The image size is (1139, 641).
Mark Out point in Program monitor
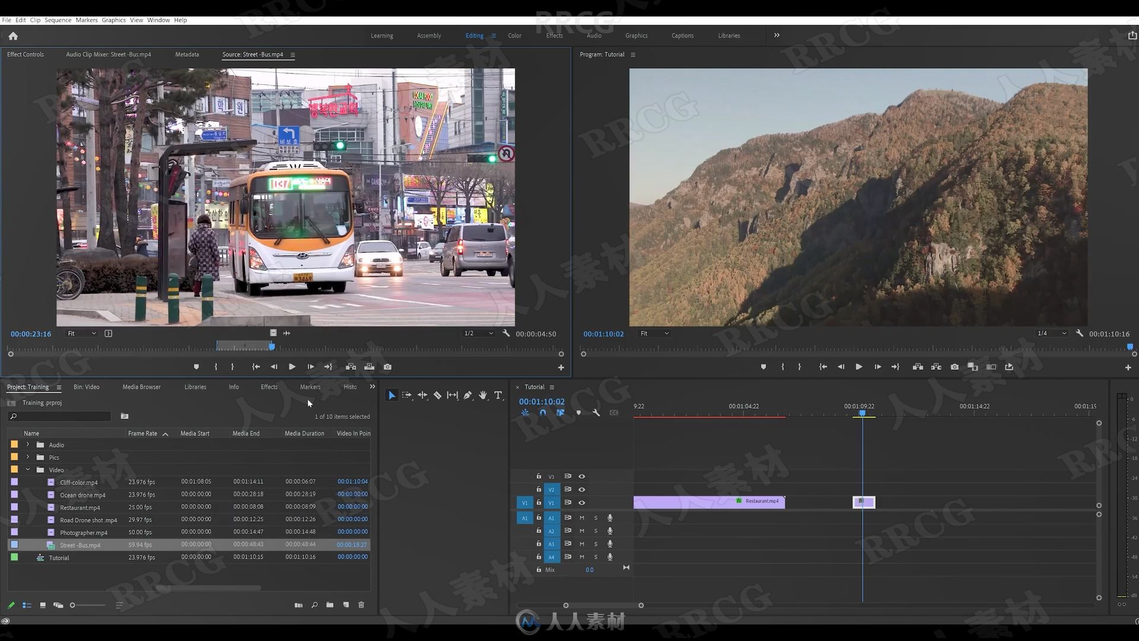pos(800,367)
